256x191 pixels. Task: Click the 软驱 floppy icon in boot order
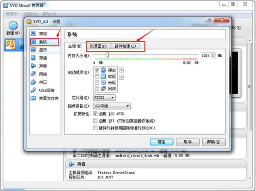103,76
